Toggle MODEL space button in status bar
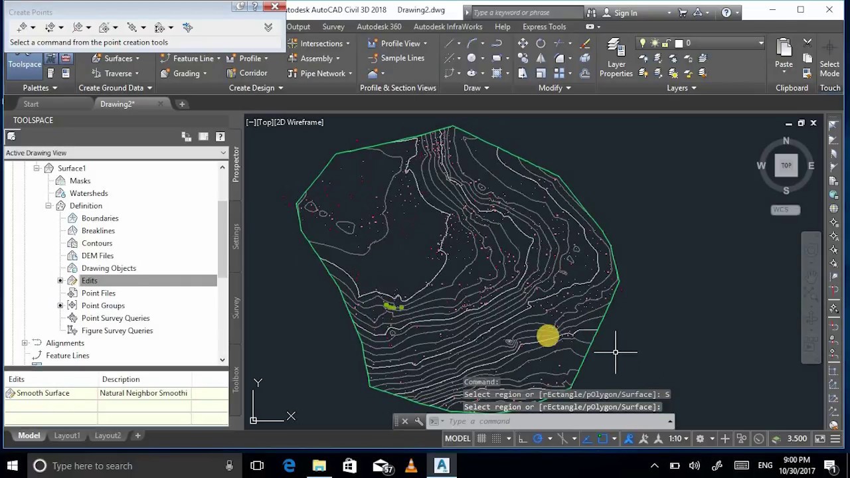Screen dimensions: 850x478 [458, 439]
